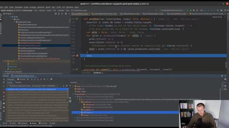Image resolution: width=229 pixels, height=128 pixels.
Task: Click the modify run configuration wrench icon
Action: point(4,82)
